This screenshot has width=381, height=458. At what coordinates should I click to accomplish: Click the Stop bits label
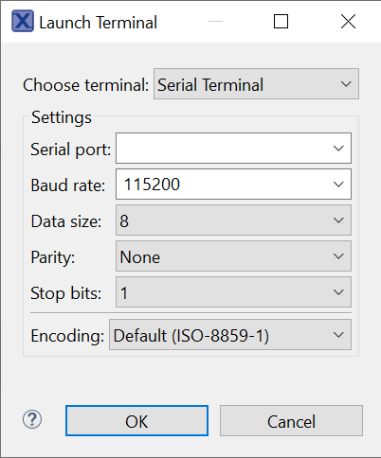66,293
